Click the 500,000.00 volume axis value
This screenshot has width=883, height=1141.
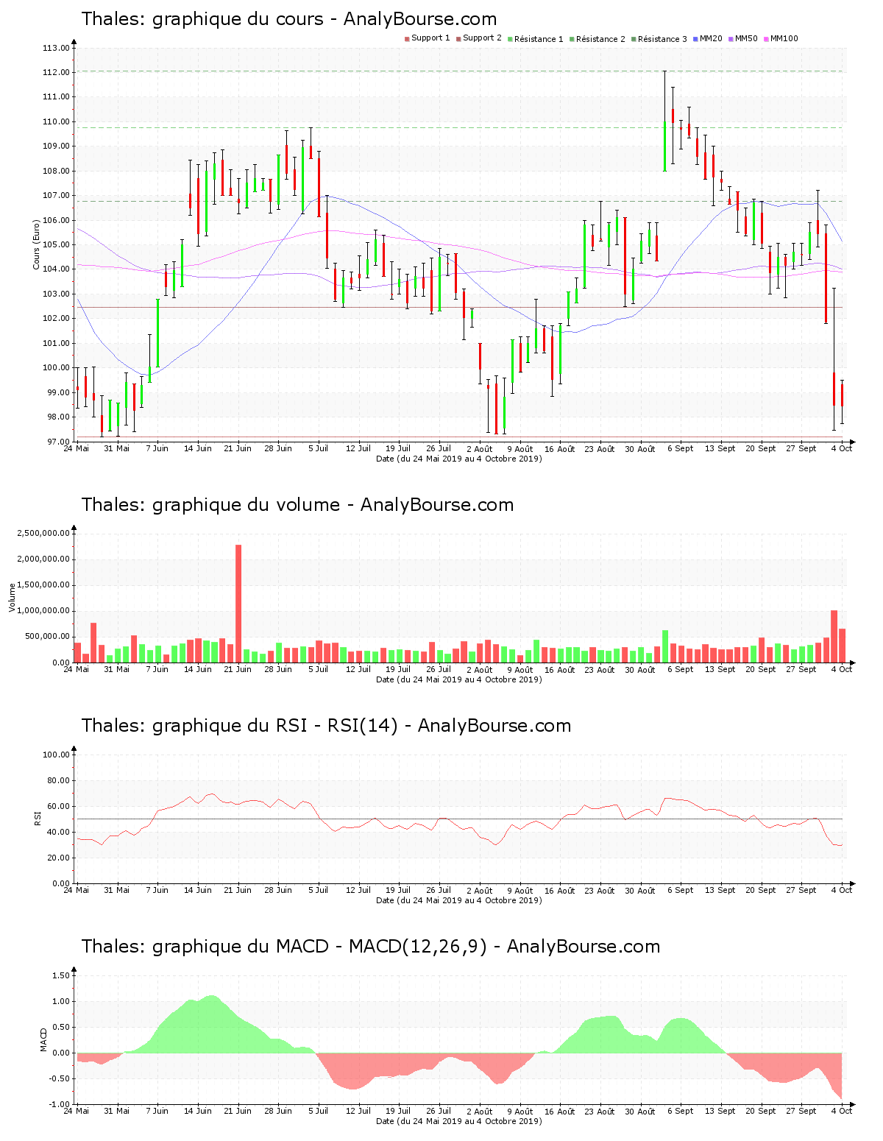click(x=46, y=637)
